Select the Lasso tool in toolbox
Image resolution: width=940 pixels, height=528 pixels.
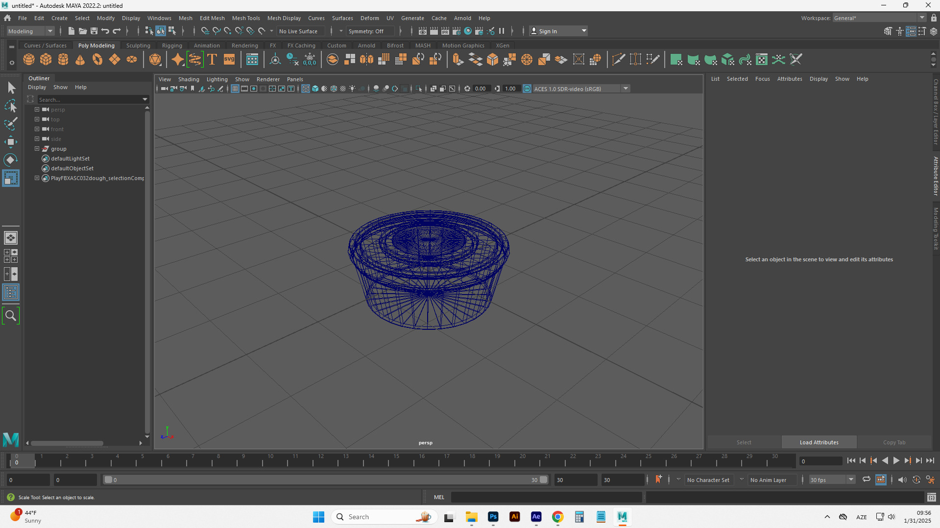click(x=11, y=106)
